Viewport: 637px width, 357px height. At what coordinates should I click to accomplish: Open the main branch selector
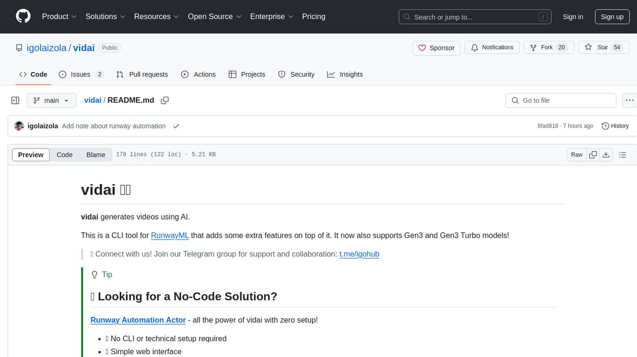tap(52, 100)
